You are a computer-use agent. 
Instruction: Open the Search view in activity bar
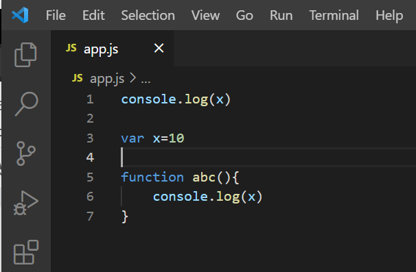pos(26,104)
